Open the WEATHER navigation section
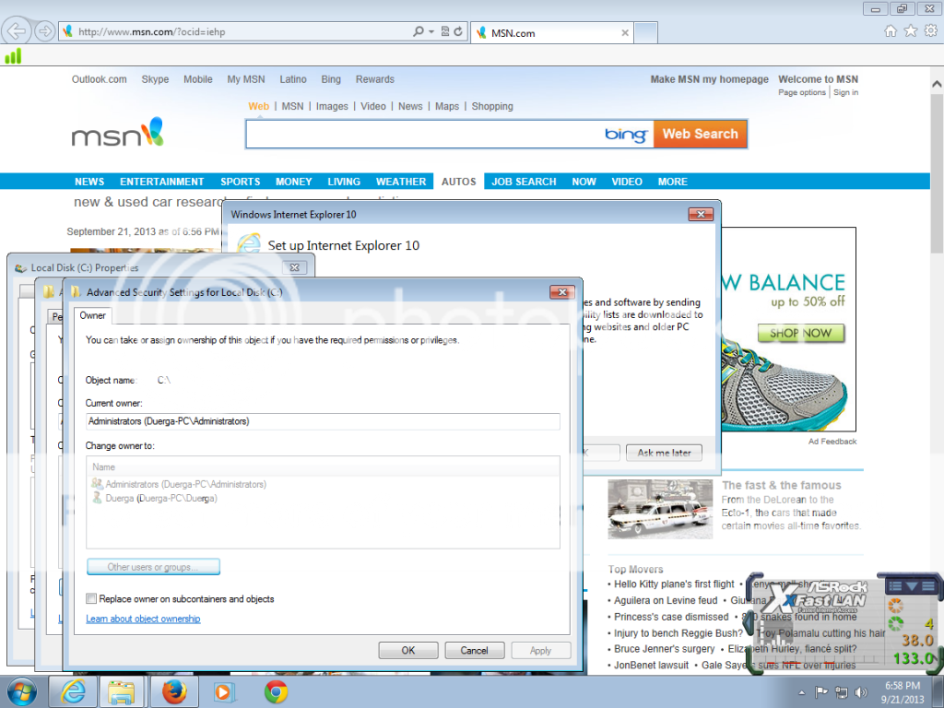Screen dimensions: 944x708 click(401, 182)
